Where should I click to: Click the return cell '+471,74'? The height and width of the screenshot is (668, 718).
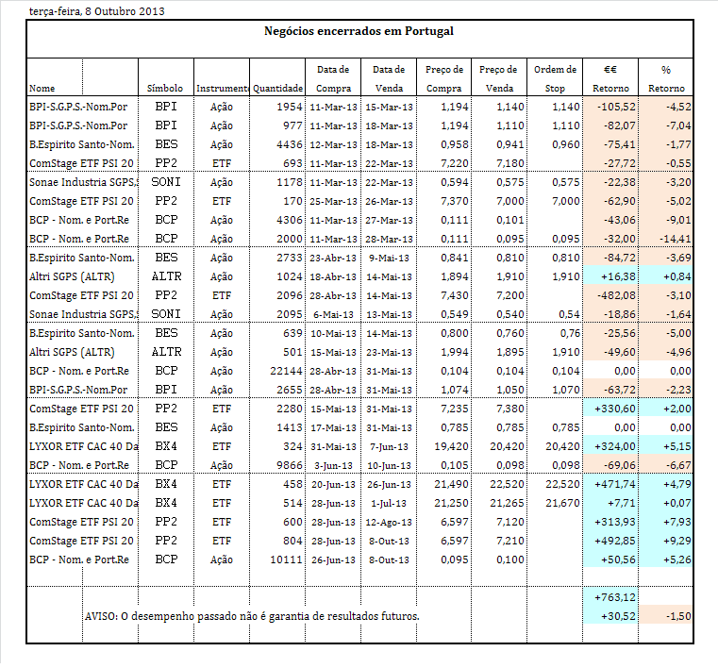click(615, 484)
